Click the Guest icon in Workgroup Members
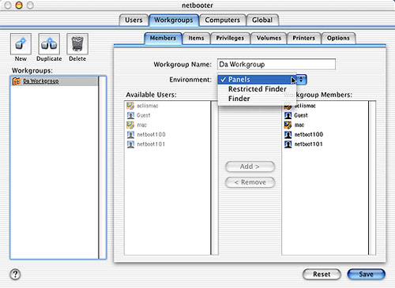This screenshot has width=395, height=288. point(288,115)
